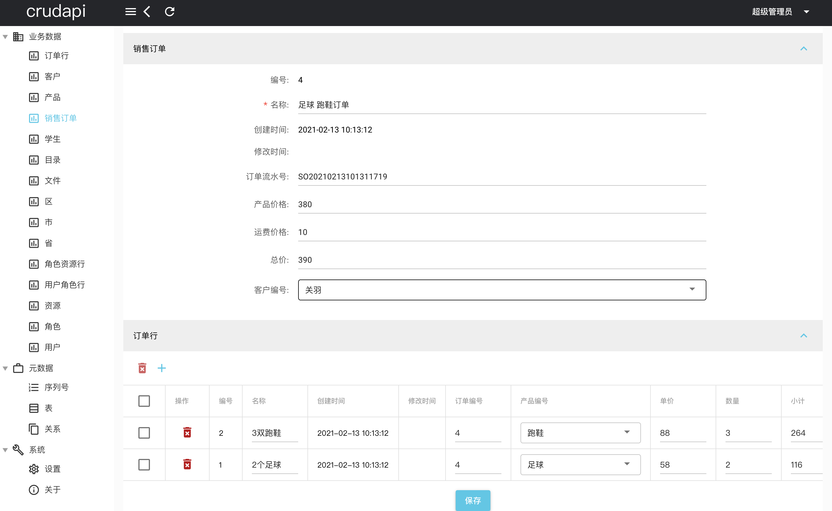Check the checkbox for the 3双跑鞋 row

tap(144, 433)
